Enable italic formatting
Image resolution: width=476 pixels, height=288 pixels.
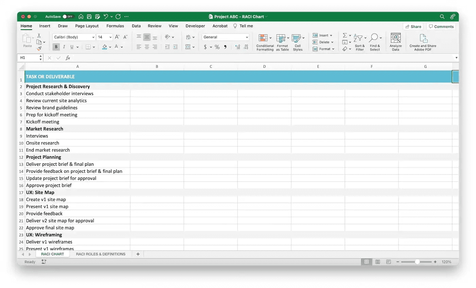[x=64, y=47]
